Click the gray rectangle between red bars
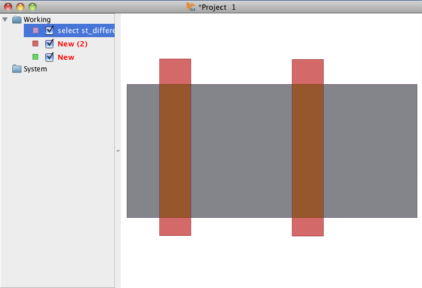 241,151
